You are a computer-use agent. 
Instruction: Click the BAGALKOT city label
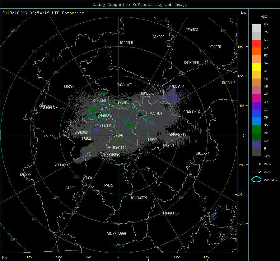[124, 85]
